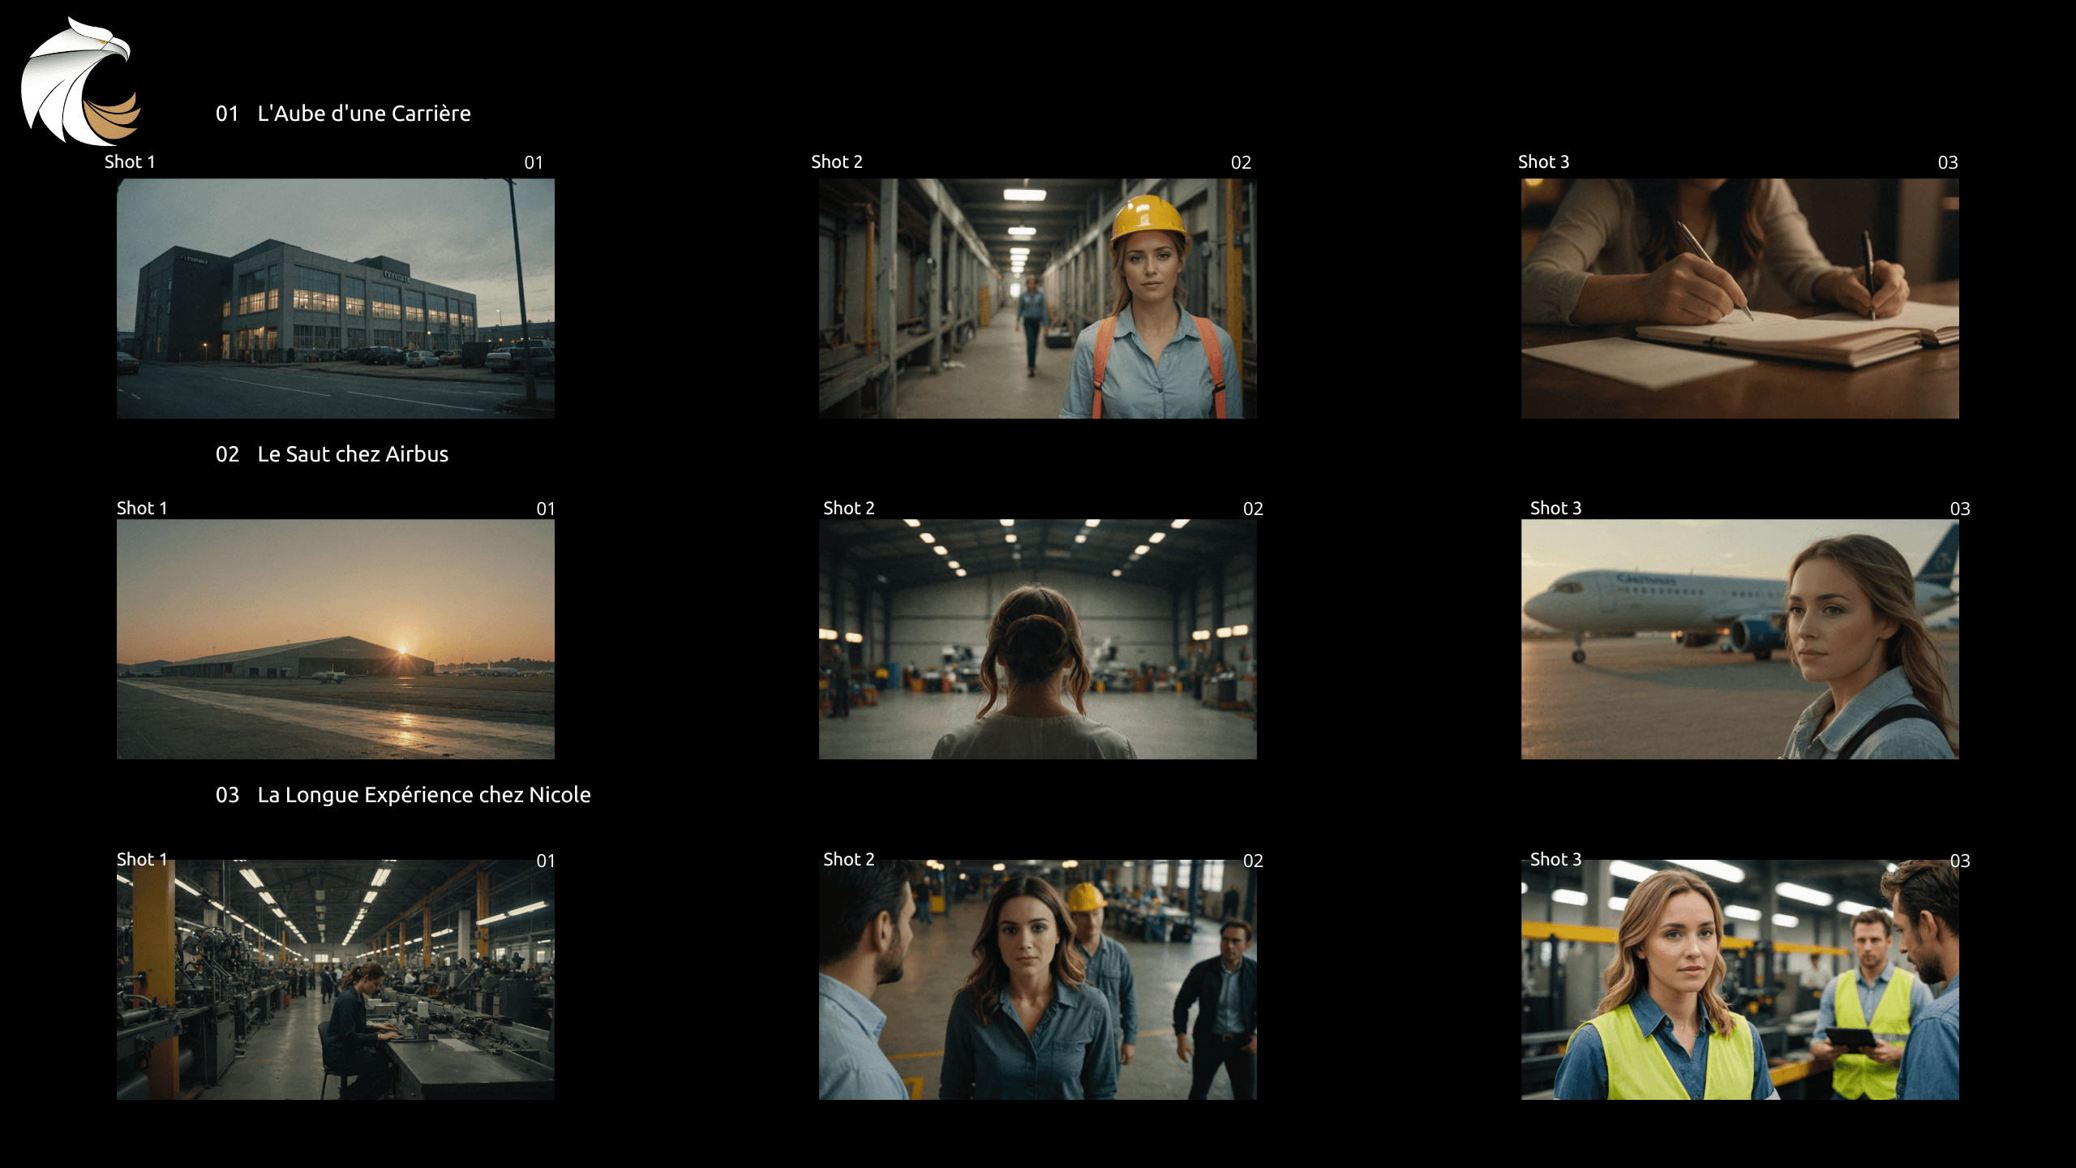Click Shot 2 label in Airbus scene
Viewport: 2076px width, 1168px height.
[x=848, y=509]
